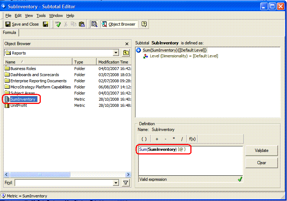Click the Save and Close toolbar button
The image size is (287, 201).
point(22,24)
